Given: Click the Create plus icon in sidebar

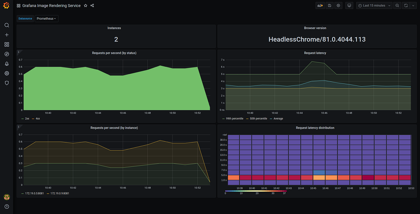Looking at the screenshot, I should tap(7, 35).
